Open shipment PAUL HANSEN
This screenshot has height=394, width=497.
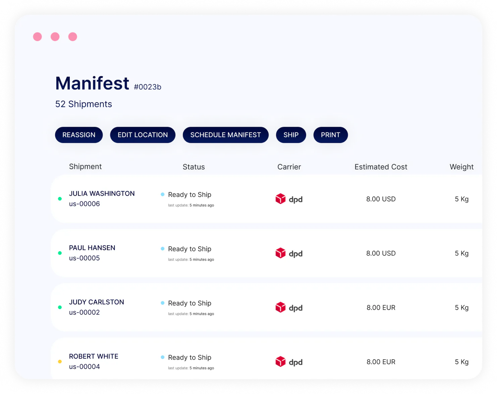[92, 248]
